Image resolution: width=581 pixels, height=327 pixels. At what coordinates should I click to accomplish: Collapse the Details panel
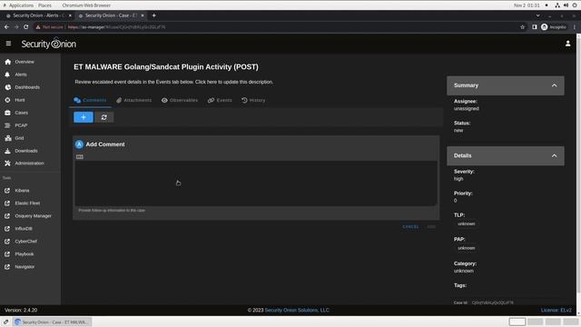click(554, 155)
